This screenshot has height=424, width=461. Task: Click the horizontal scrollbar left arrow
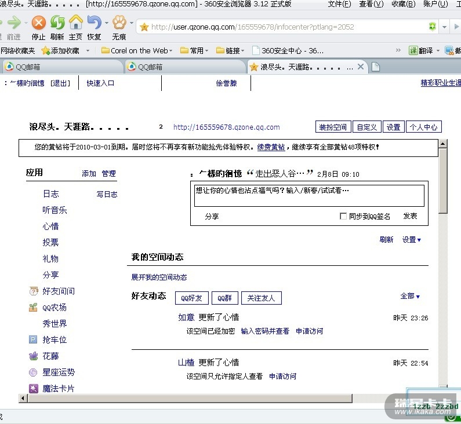pos(23,399)
